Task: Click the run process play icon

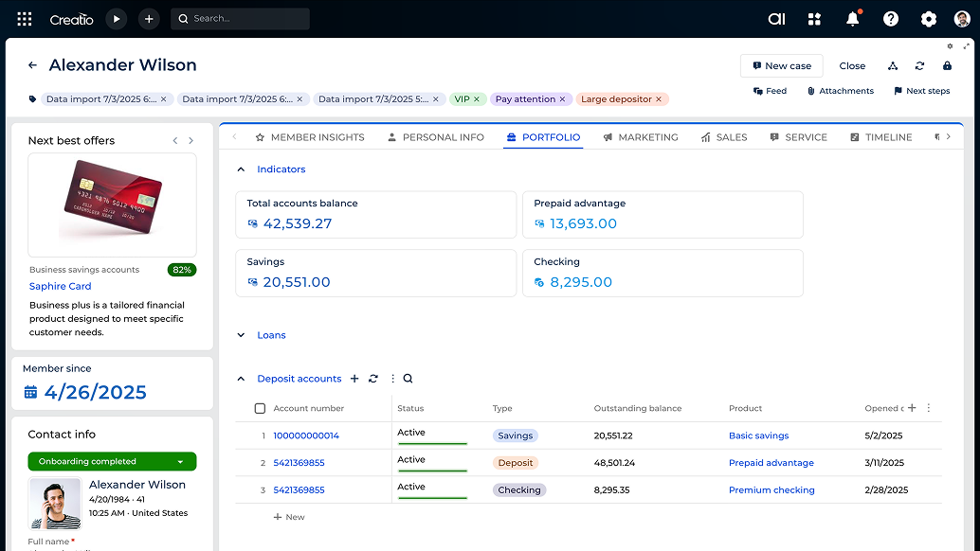Action: [116, 19]
